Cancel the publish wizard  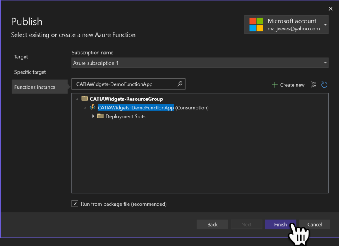314,224
